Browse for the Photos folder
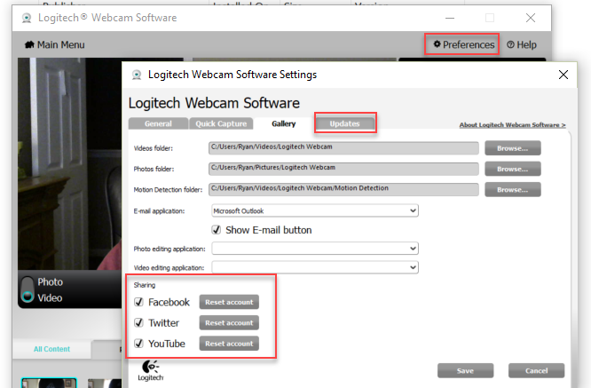Screen dimensions: 591x388 [x=513, y=169]
